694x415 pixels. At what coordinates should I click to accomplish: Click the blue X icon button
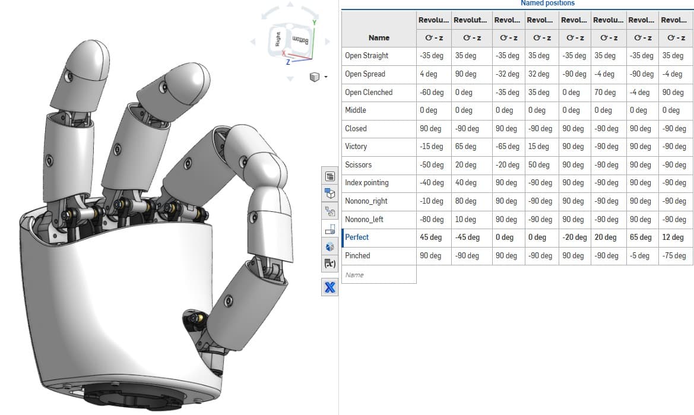(x=329, y=287)
